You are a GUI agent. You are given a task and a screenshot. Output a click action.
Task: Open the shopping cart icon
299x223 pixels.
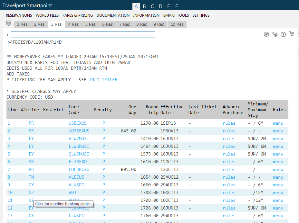tap(292, 34)
